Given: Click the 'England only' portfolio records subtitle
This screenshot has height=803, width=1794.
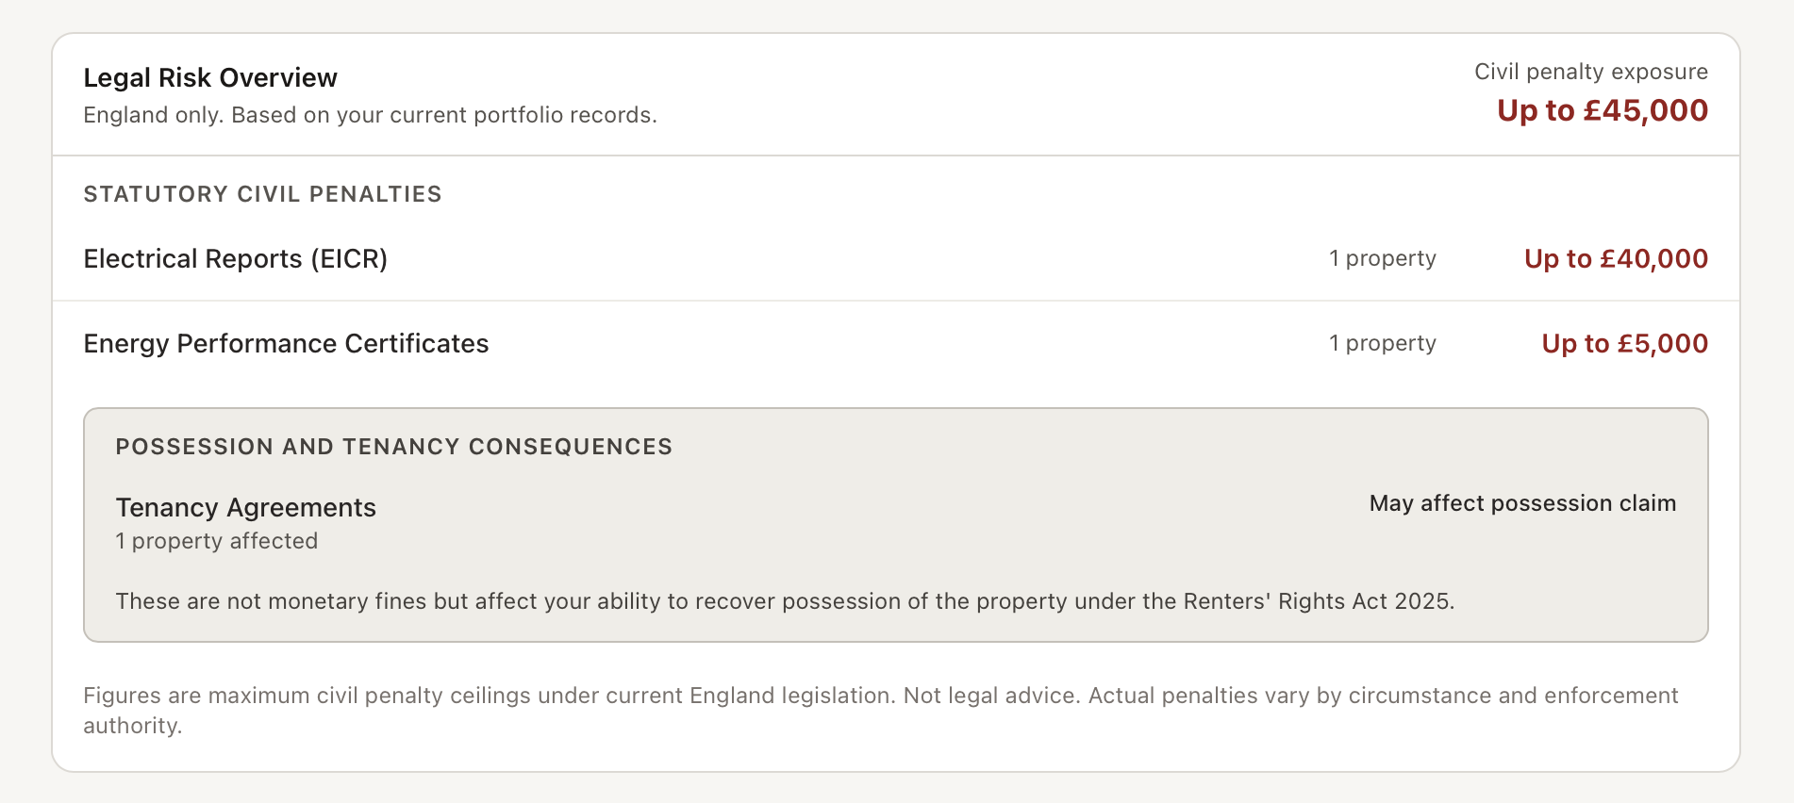Looking at the screenshot, I should pyautogui.click(x=370, y=115).
